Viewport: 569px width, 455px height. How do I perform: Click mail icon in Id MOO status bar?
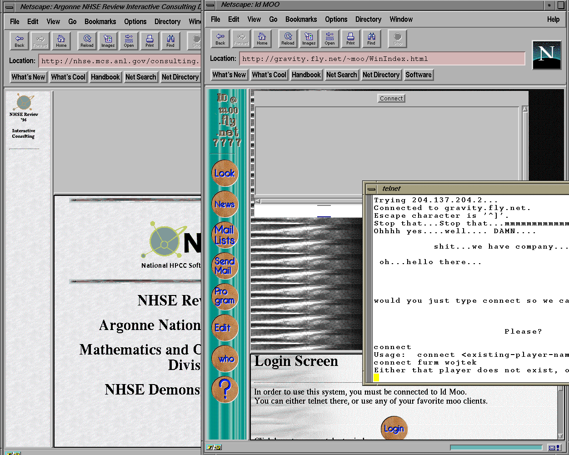point(554,448)
